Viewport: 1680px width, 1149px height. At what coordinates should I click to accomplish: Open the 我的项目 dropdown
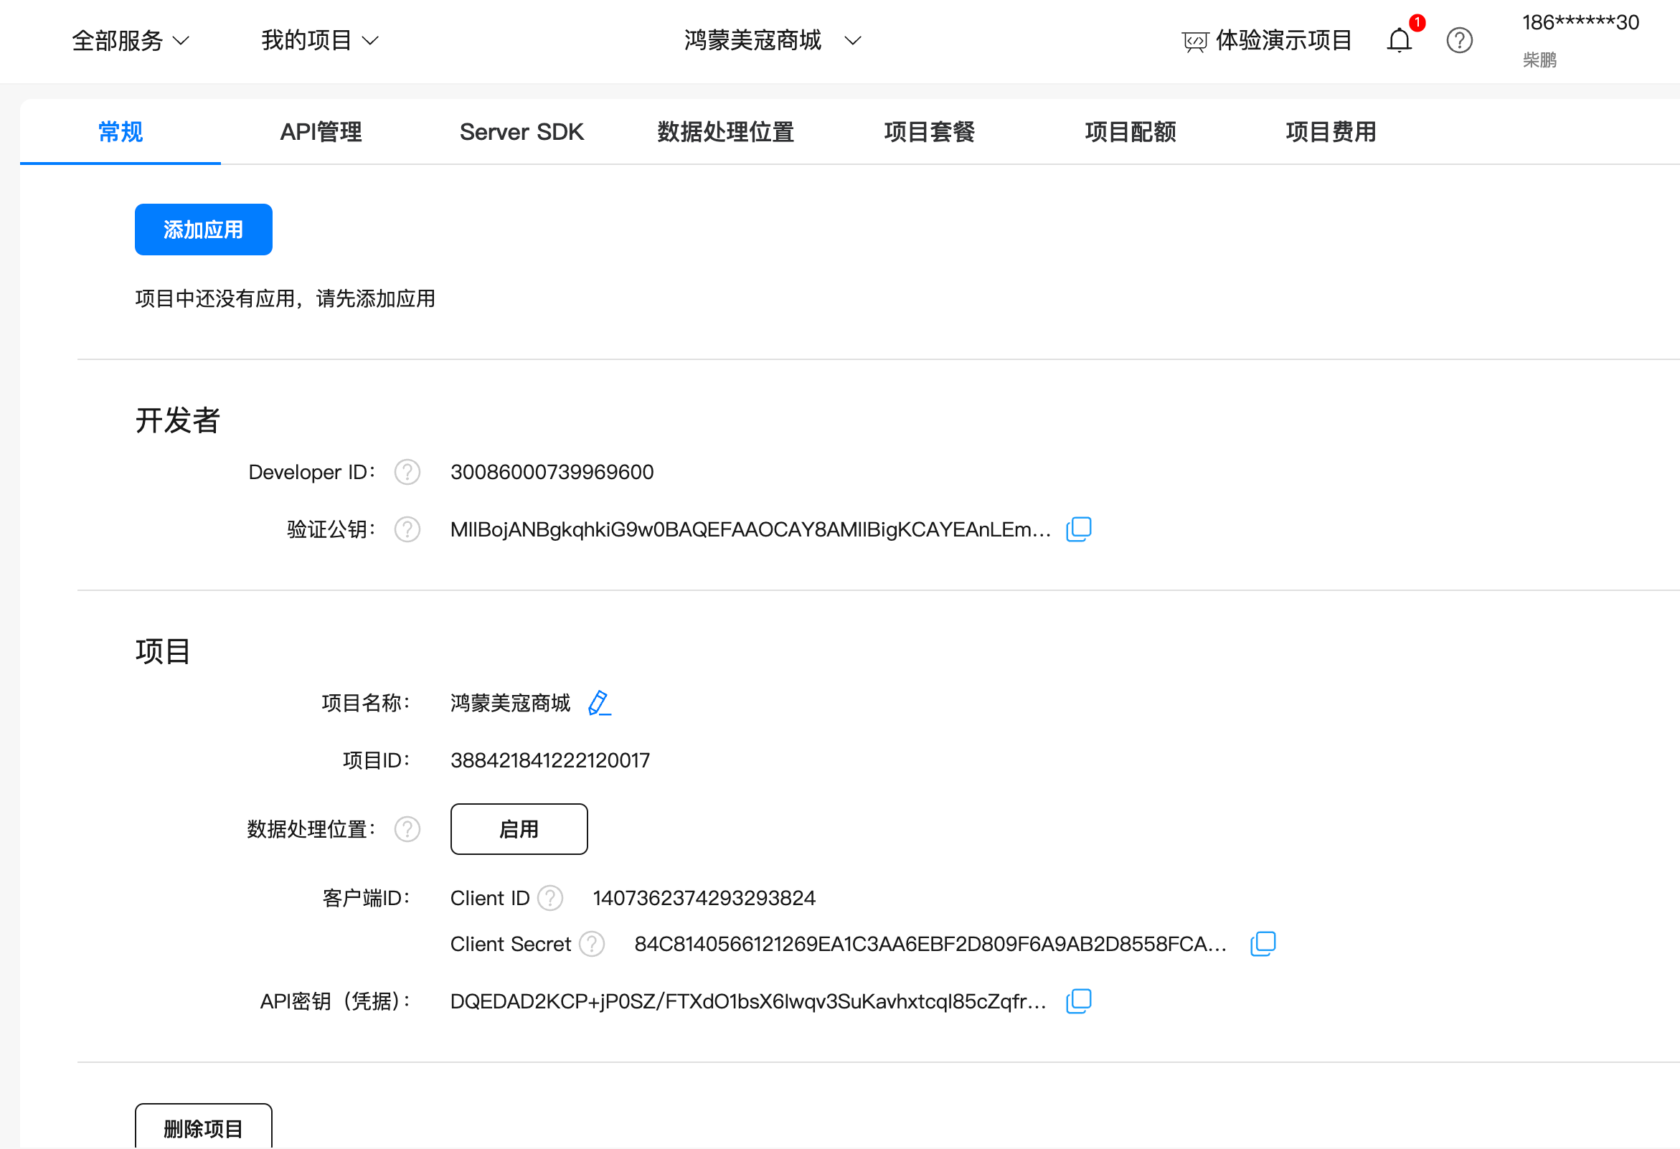coord(319,40)
